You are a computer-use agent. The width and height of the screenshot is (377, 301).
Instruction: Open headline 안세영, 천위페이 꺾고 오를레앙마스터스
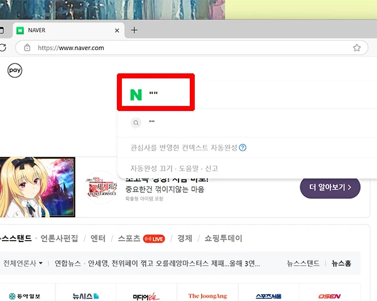pos(174,263)
